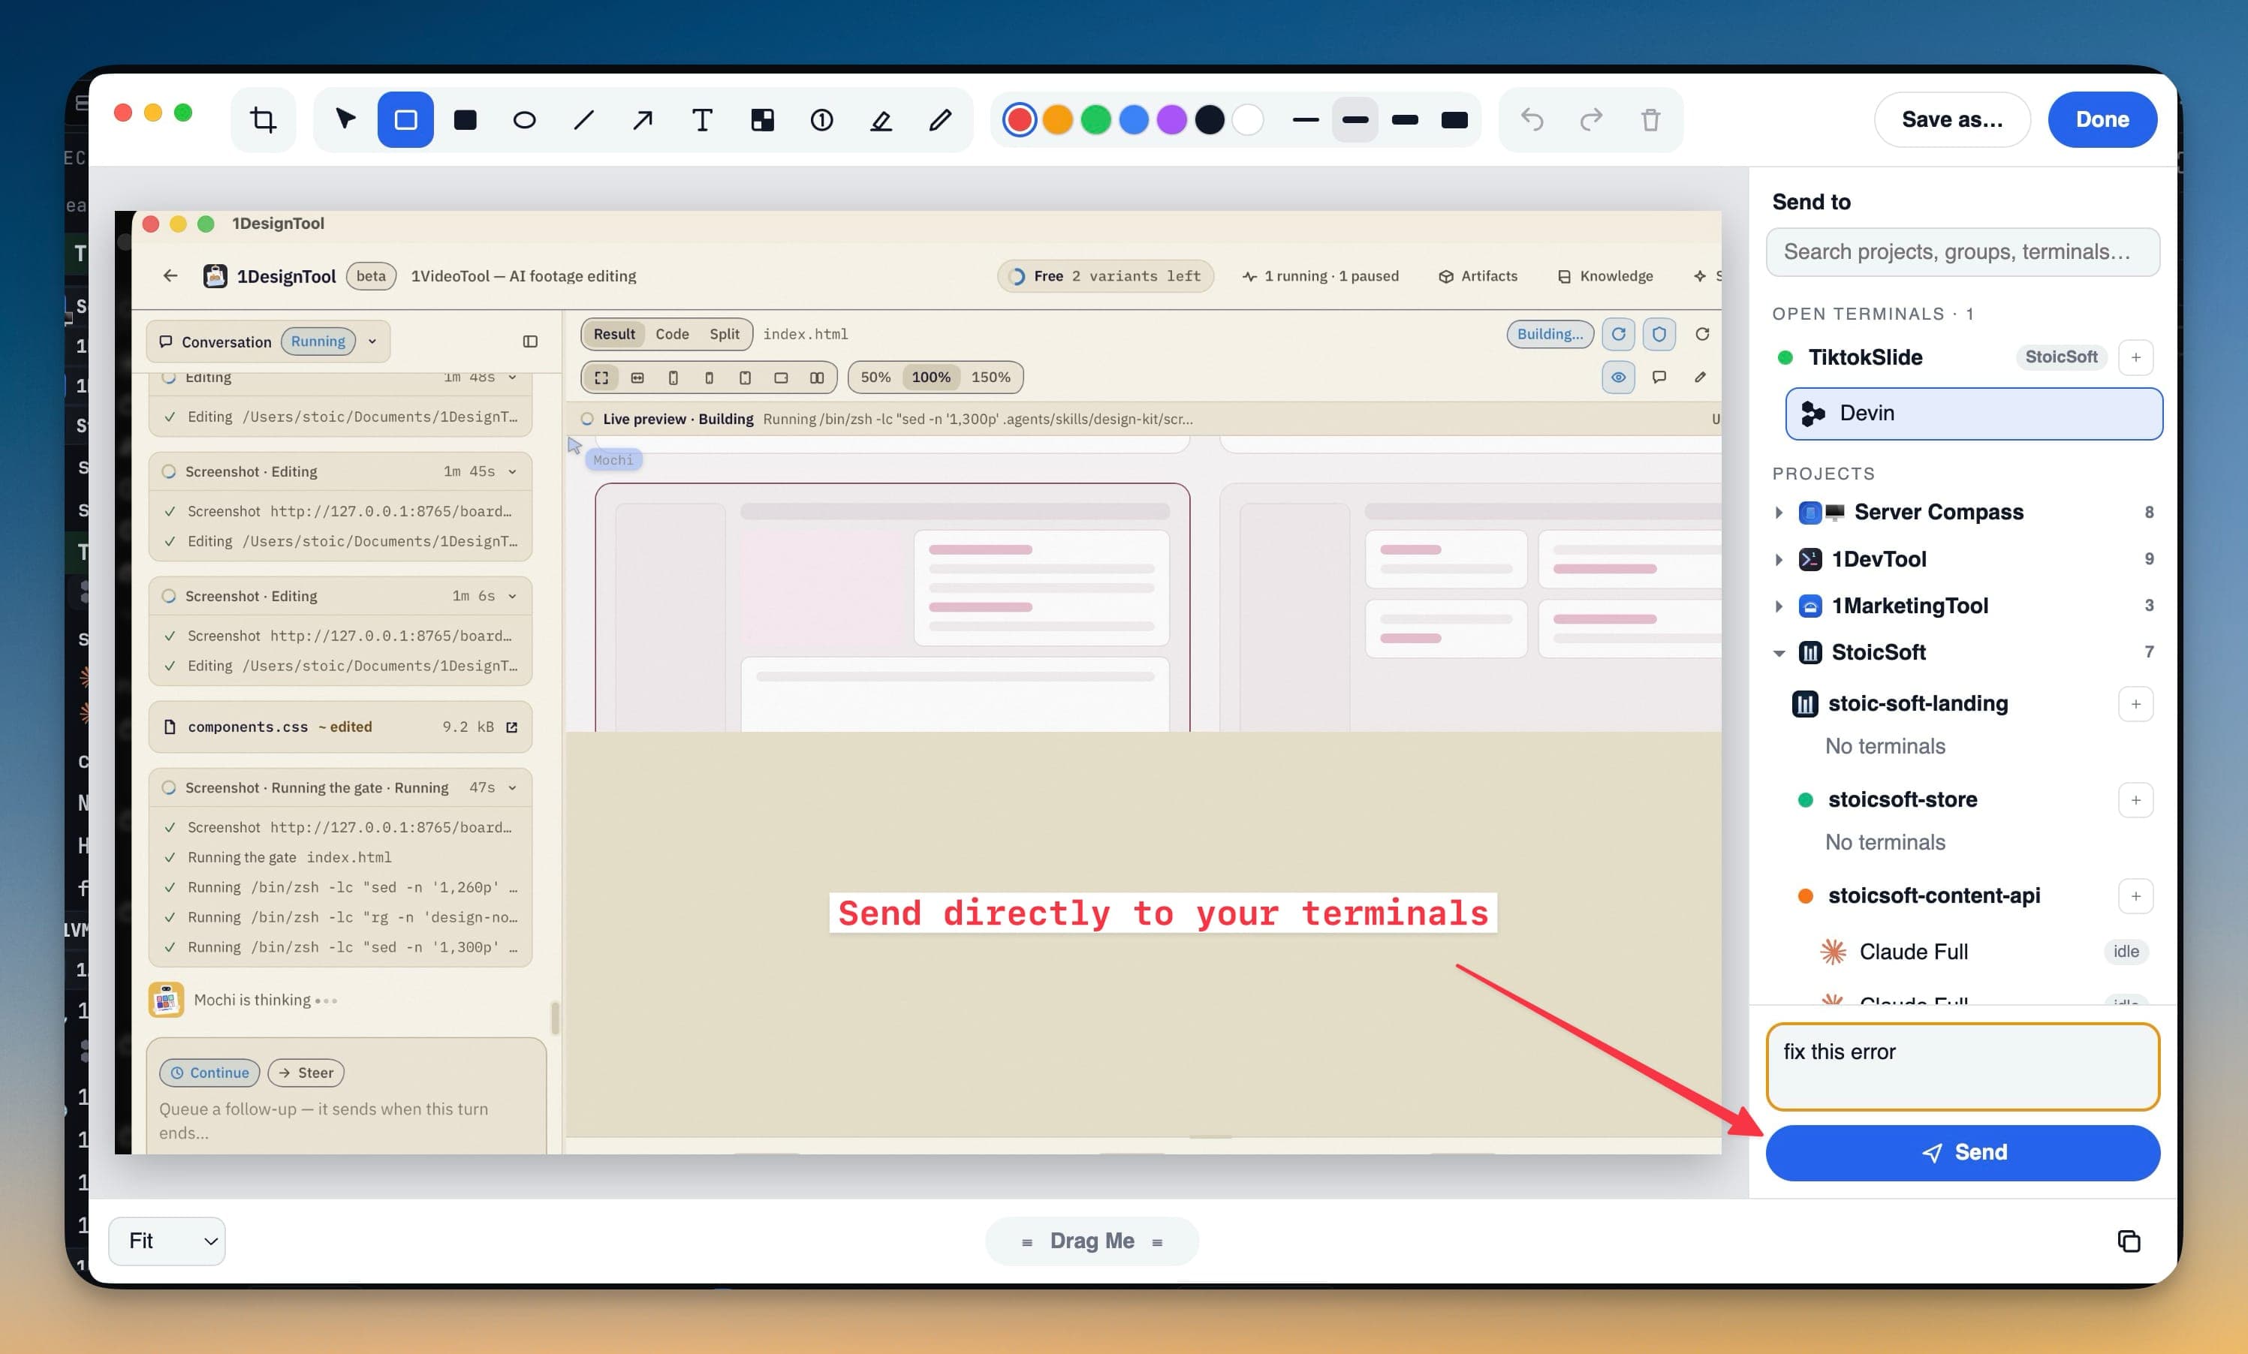The width and height of the screenshot is (2248, 1354).
Task: Delete with the trash icon
Action: pos(1650,119)
